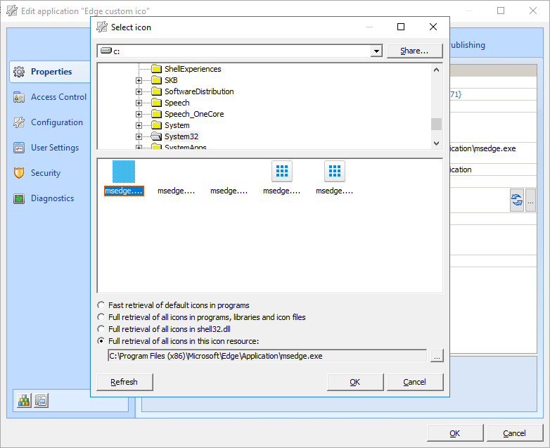
Task: Select the fourth msedge grid icon
Action: (282, 172)
